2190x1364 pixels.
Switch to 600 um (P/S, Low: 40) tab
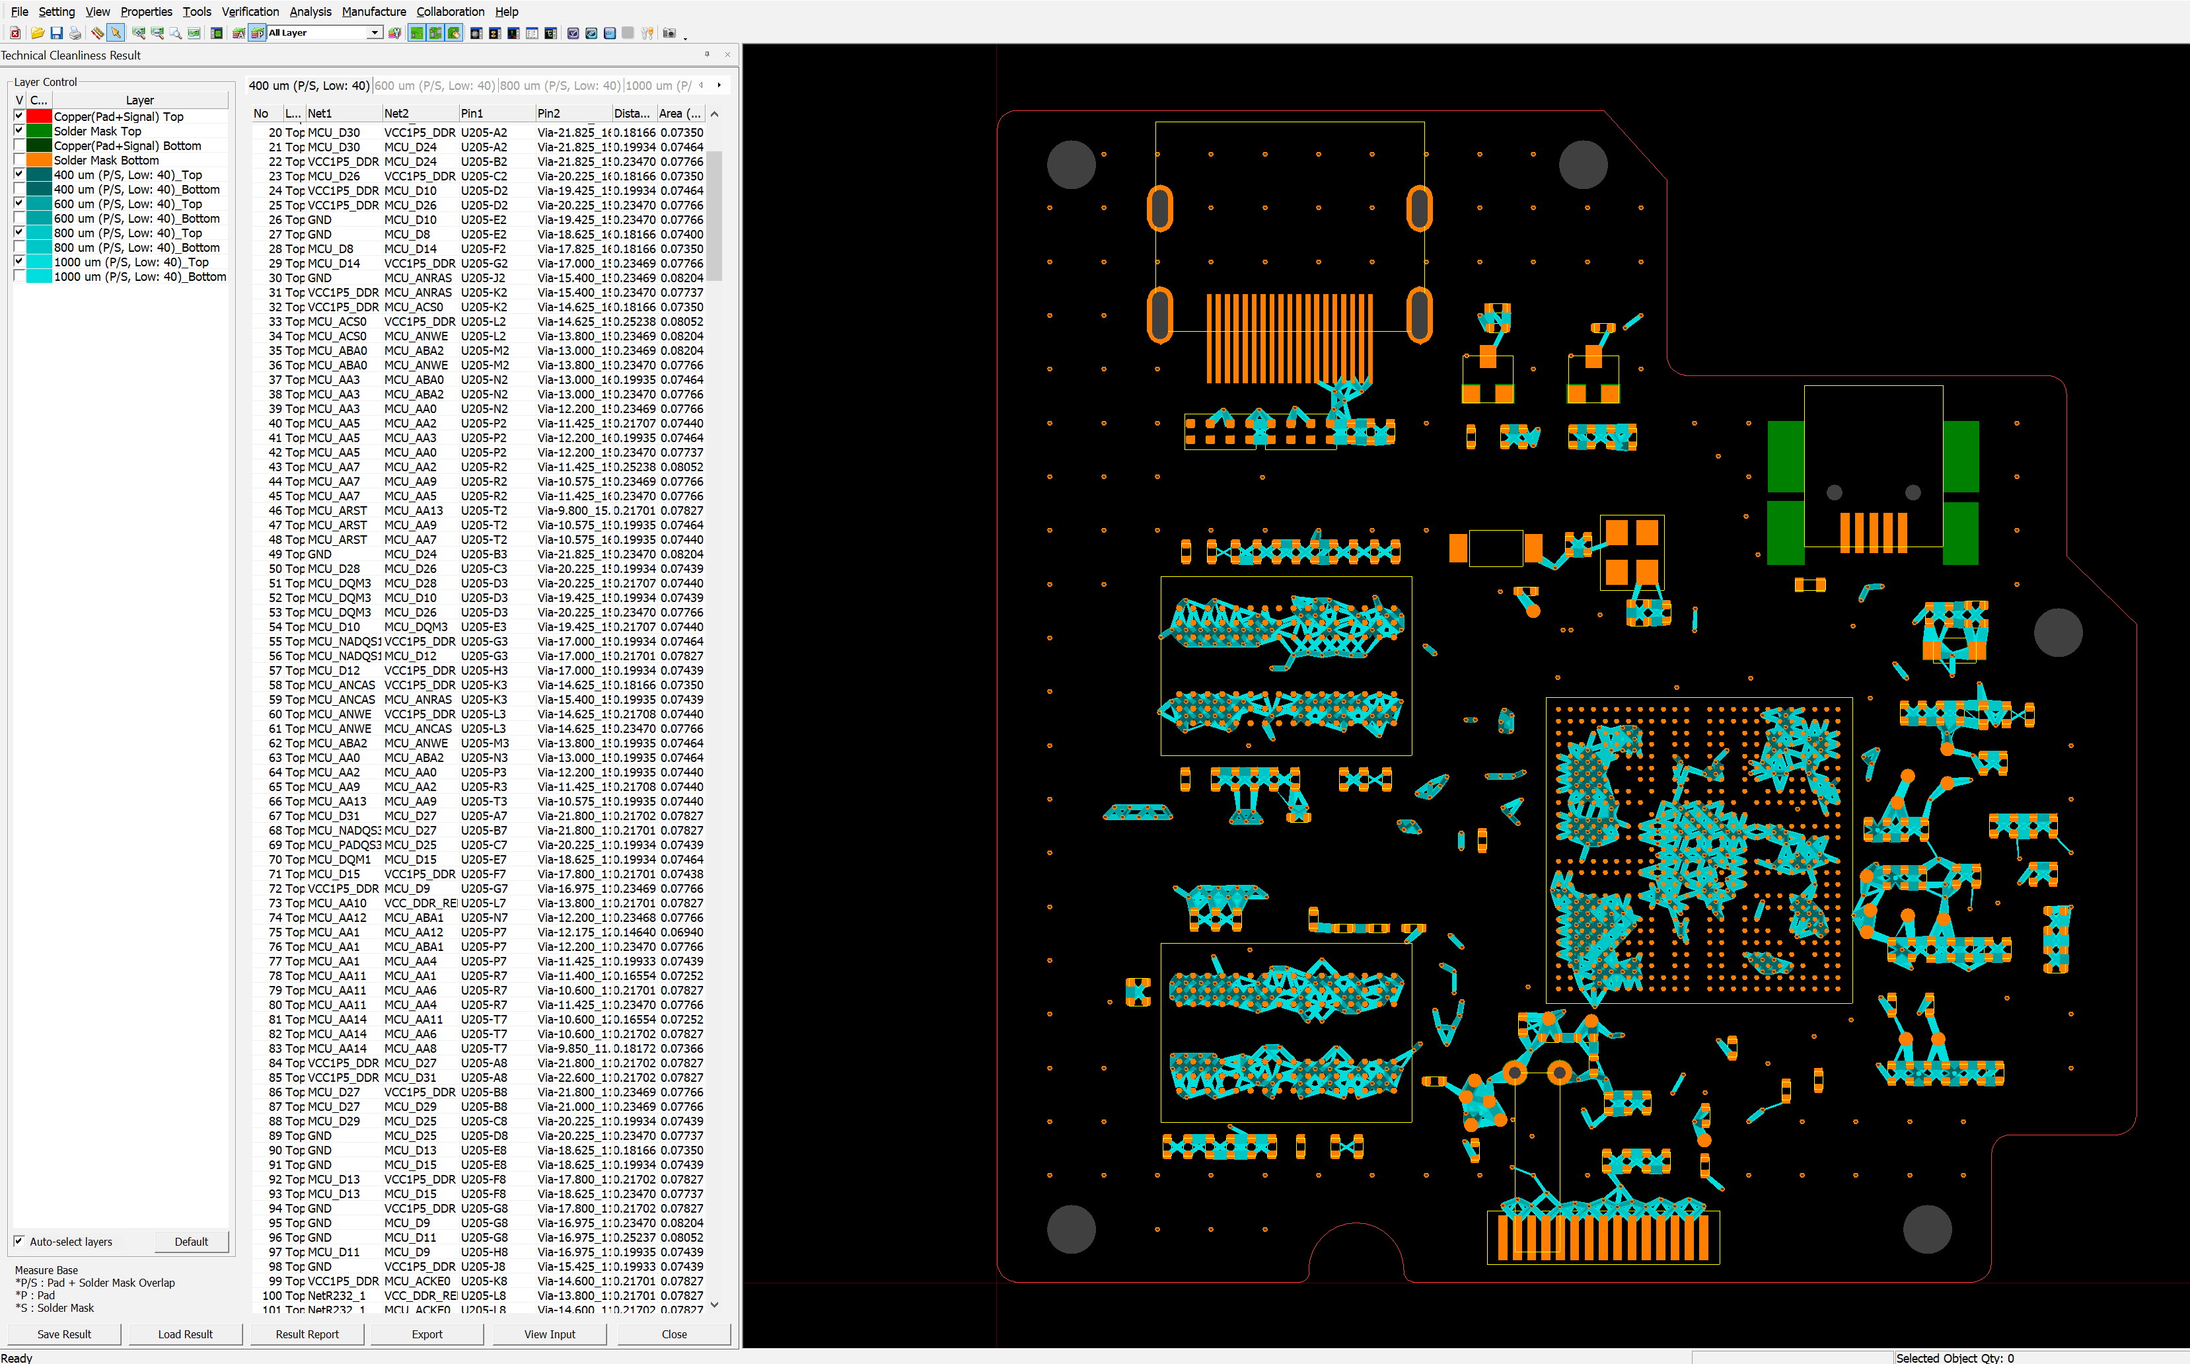click(435, 86)
